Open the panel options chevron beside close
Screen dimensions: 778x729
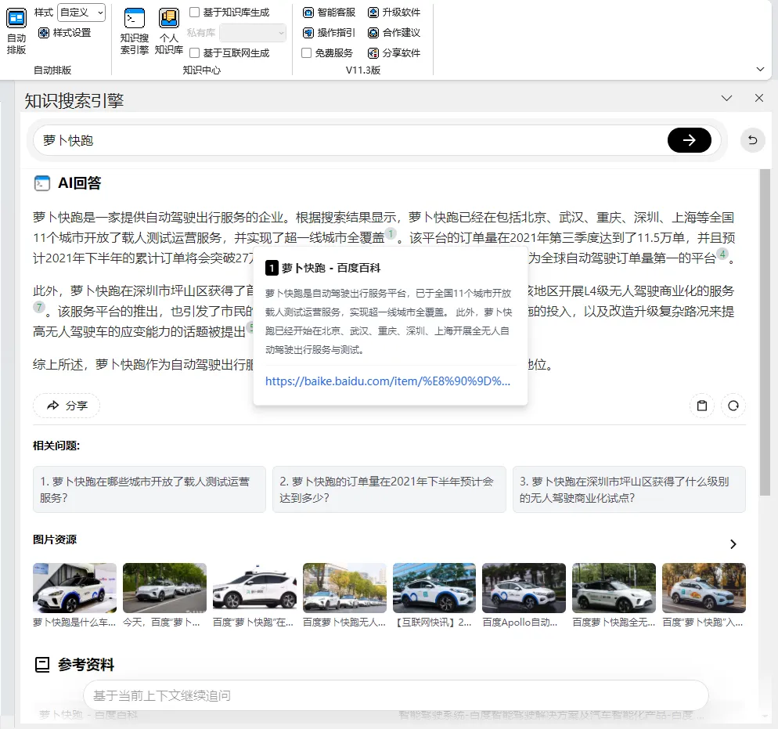tap(727, 98)
